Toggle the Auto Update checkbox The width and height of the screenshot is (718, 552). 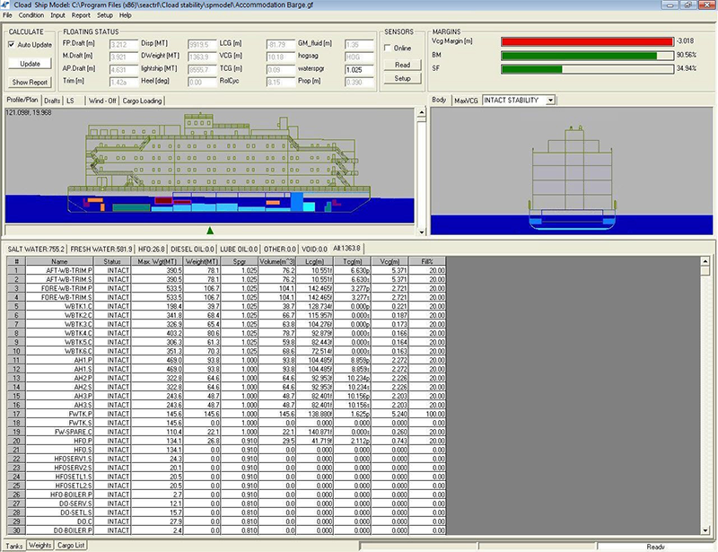pyautogui.click(x=11, y=44)
